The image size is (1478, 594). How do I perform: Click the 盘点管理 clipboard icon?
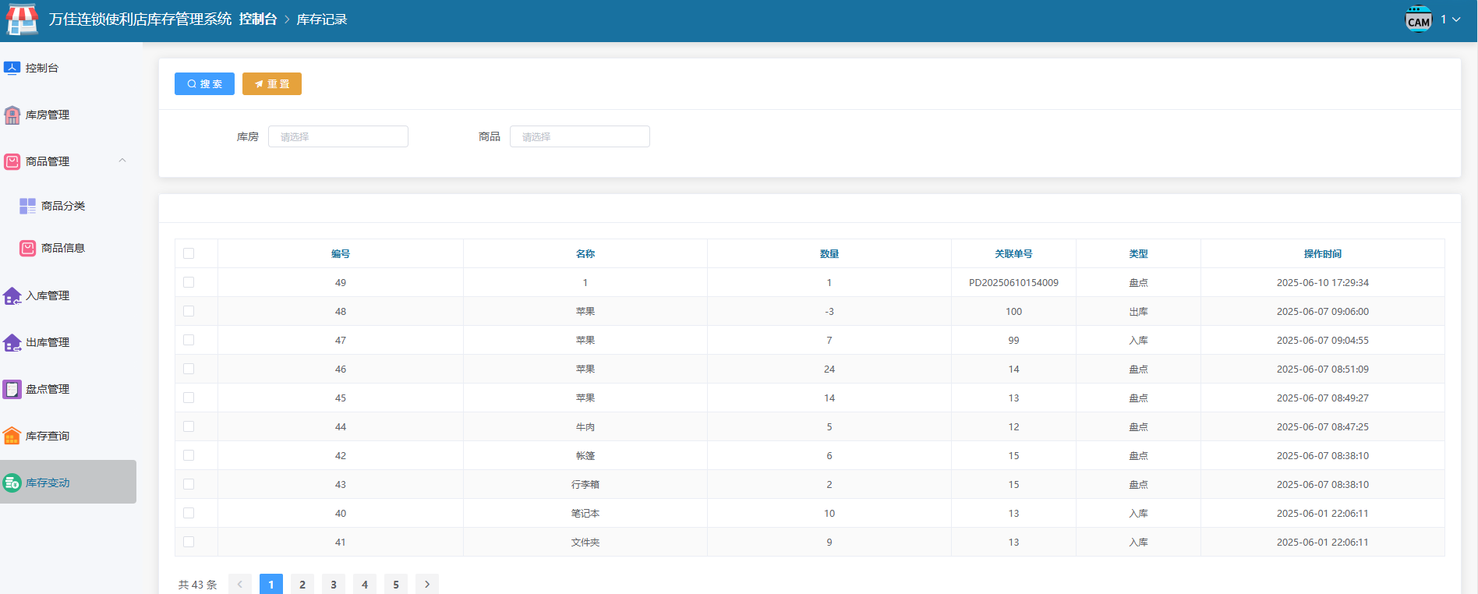point(12,389)
